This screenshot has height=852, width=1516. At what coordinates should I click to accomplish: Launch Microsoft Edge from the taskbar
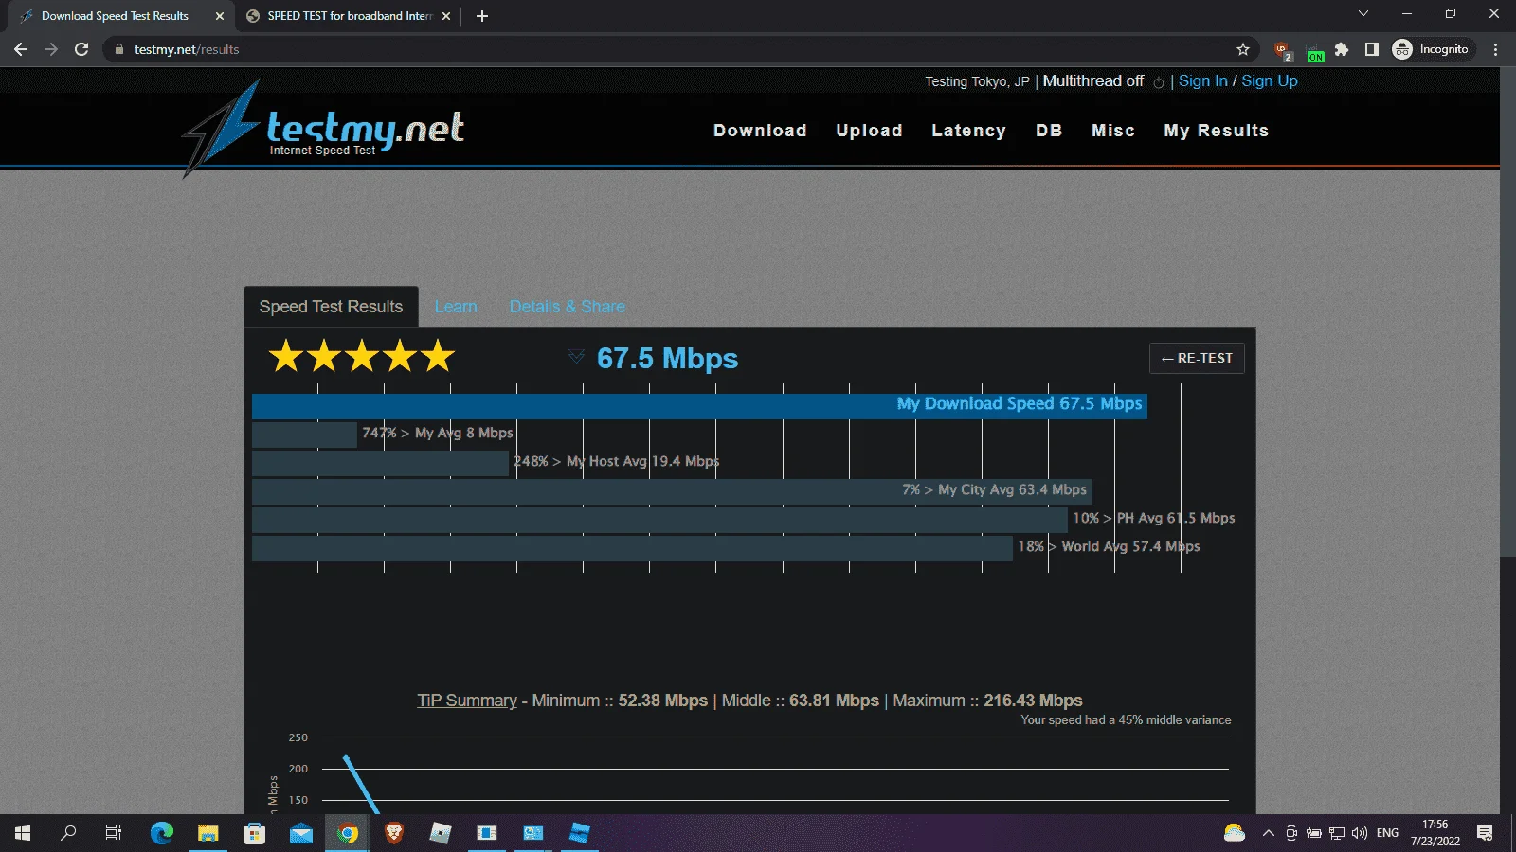pos(162,833)
